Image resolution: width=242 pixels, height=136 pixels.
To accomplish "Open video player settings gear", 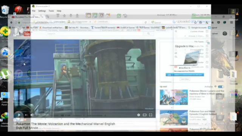I will (x=138, y=115).
